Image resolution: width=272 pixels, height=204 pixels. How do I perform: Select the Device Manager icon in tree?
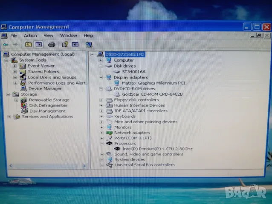[x=23, y=89]
